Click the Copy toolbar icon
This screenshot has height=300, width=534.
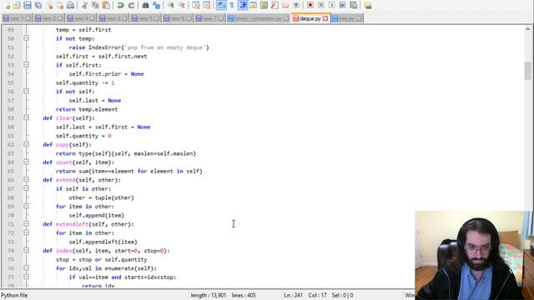(x=95, y=5)
